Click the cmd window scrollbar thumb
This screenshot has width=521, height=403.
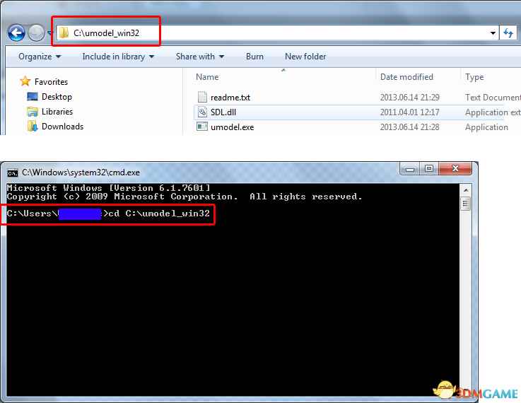(466, 204)
